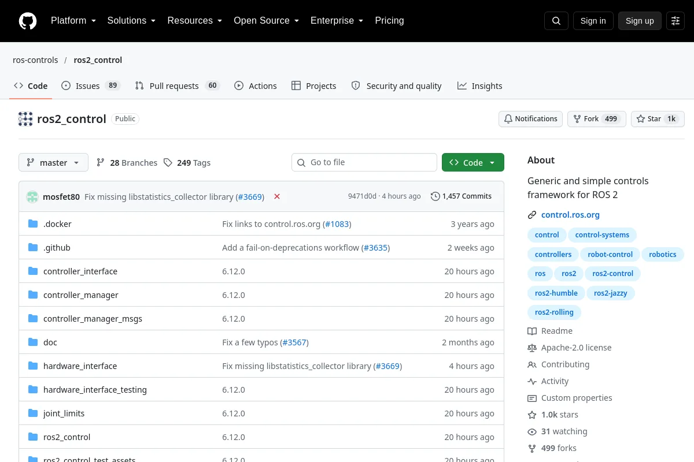Open the GitHub homepage logo
Image resolution: width=694 pixels, height=462 pixels.
tap(28, 21)
